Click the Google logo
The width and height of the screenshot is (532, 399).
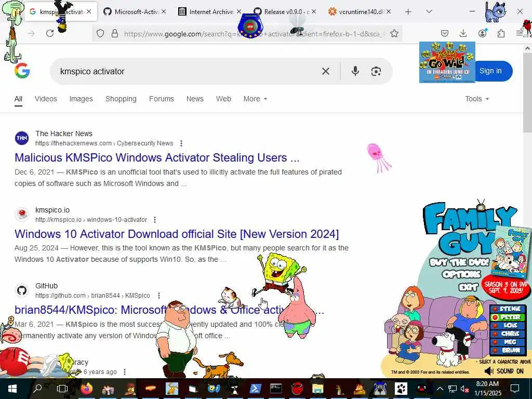click(x=22, y=71)
